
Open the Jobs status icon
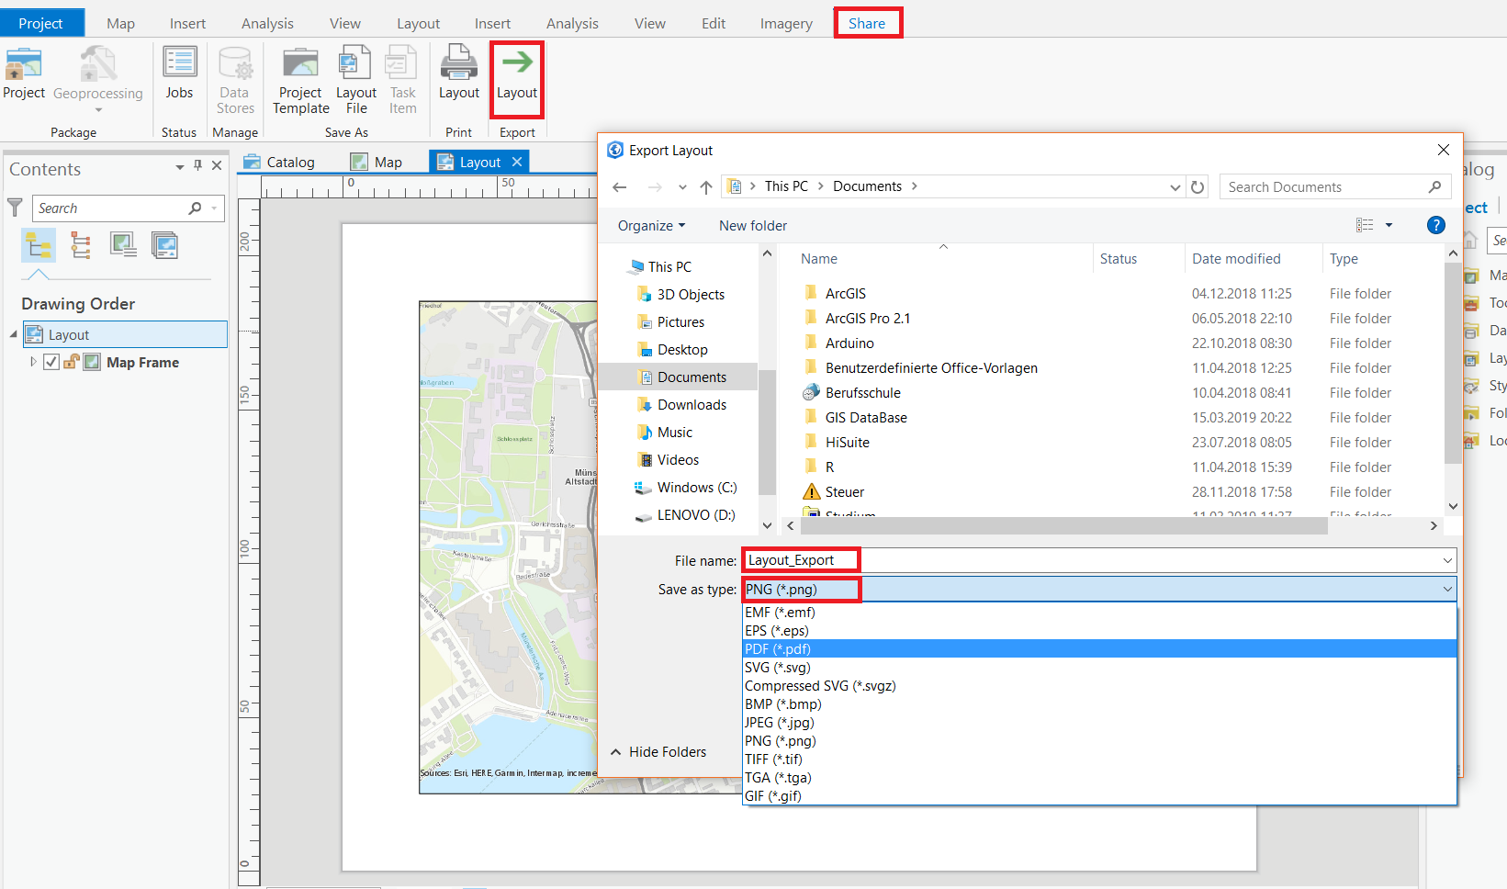[179, 64]
